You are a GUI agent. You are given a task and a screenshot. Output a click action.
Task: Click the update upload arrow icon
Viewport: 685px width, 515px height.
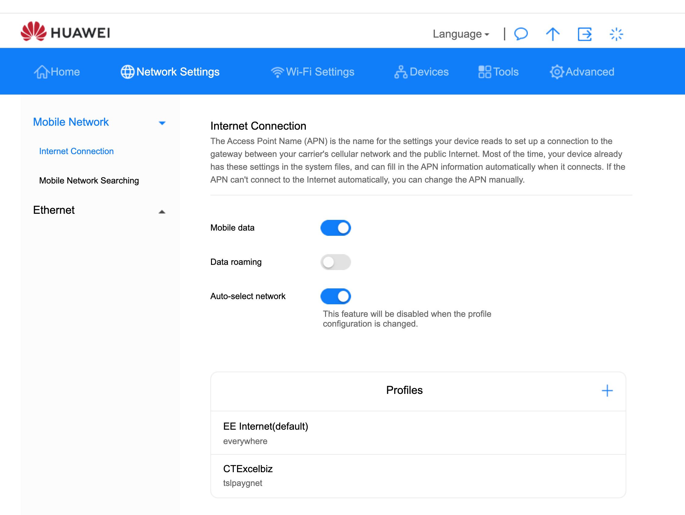[553, 34]
